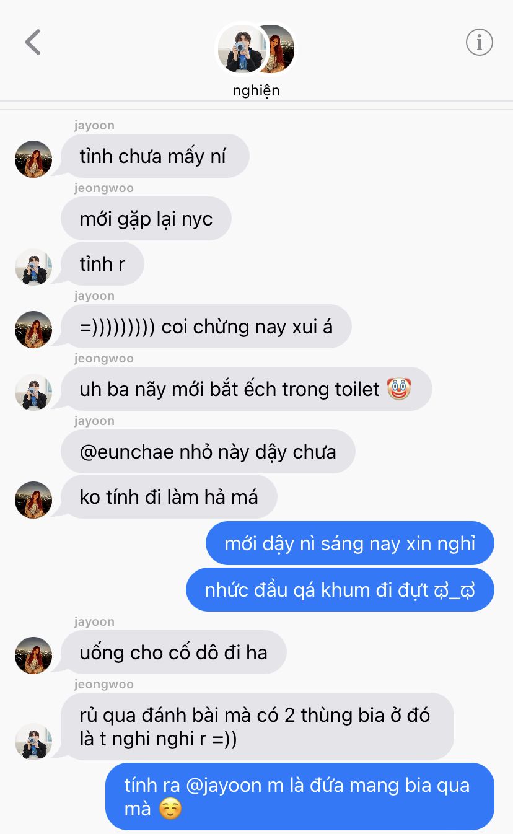
Task: Tap jayoon's avatar beside 'tỉnh chưa mấy ní'
Action: click(x=33, y=159)
